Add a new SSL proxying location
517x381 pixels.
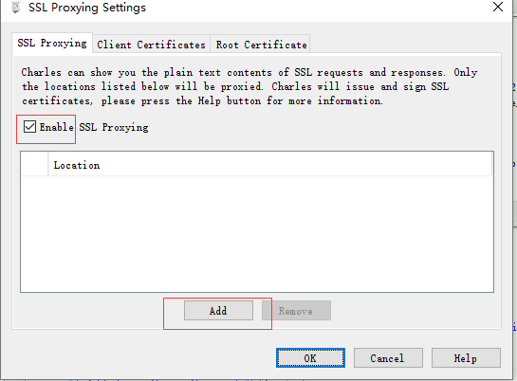pyautogui.click(x=218, y=311)
